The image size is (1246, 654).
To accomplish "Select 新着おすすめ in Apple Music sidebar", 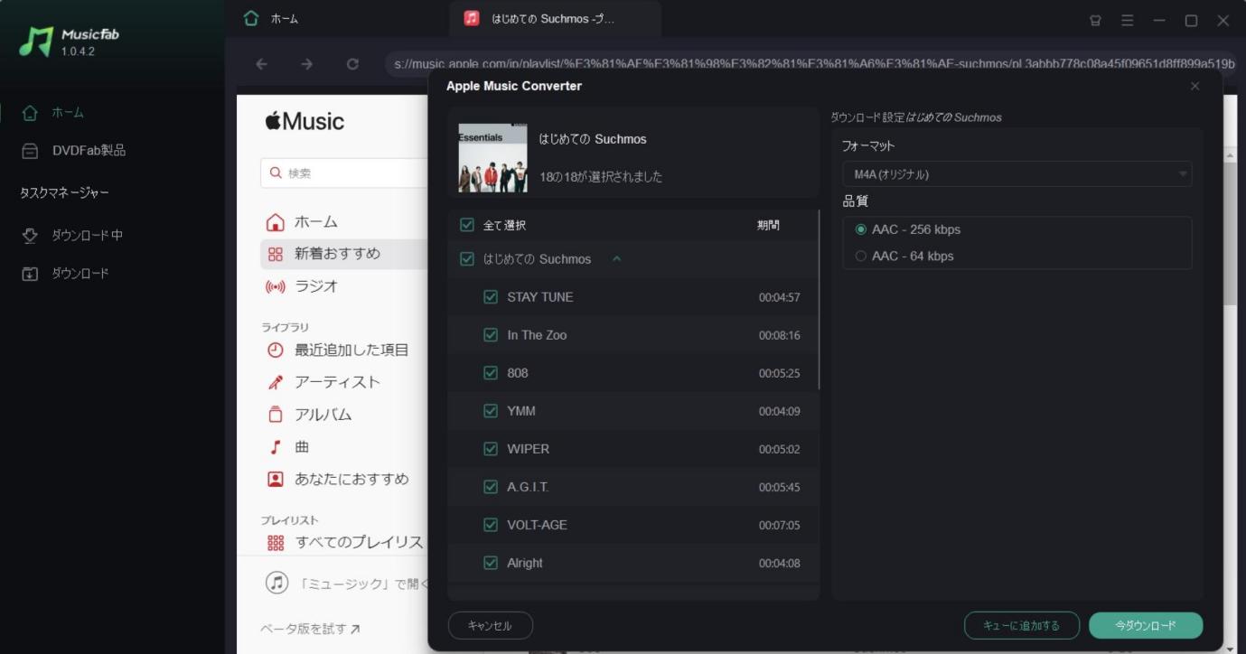I will point(343,254).
